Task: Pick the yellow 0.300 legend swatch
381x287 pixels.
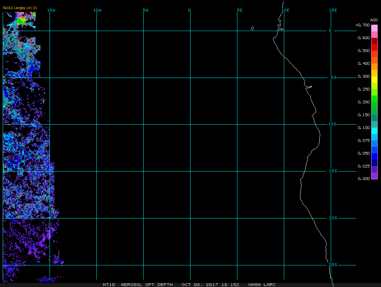Action: click(375, 79)
